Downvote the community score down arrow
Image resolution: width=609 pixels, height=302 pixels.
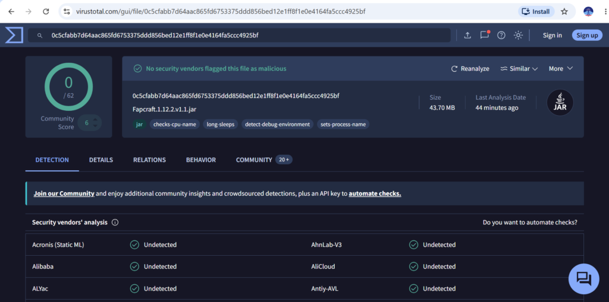click(95, 127)
